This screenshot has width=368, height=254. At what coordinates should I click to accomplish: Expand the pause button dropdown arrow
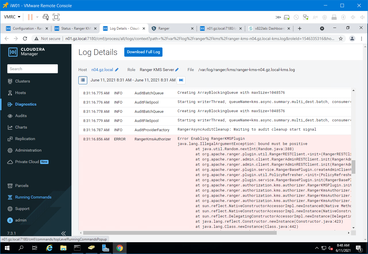point(37,17)
